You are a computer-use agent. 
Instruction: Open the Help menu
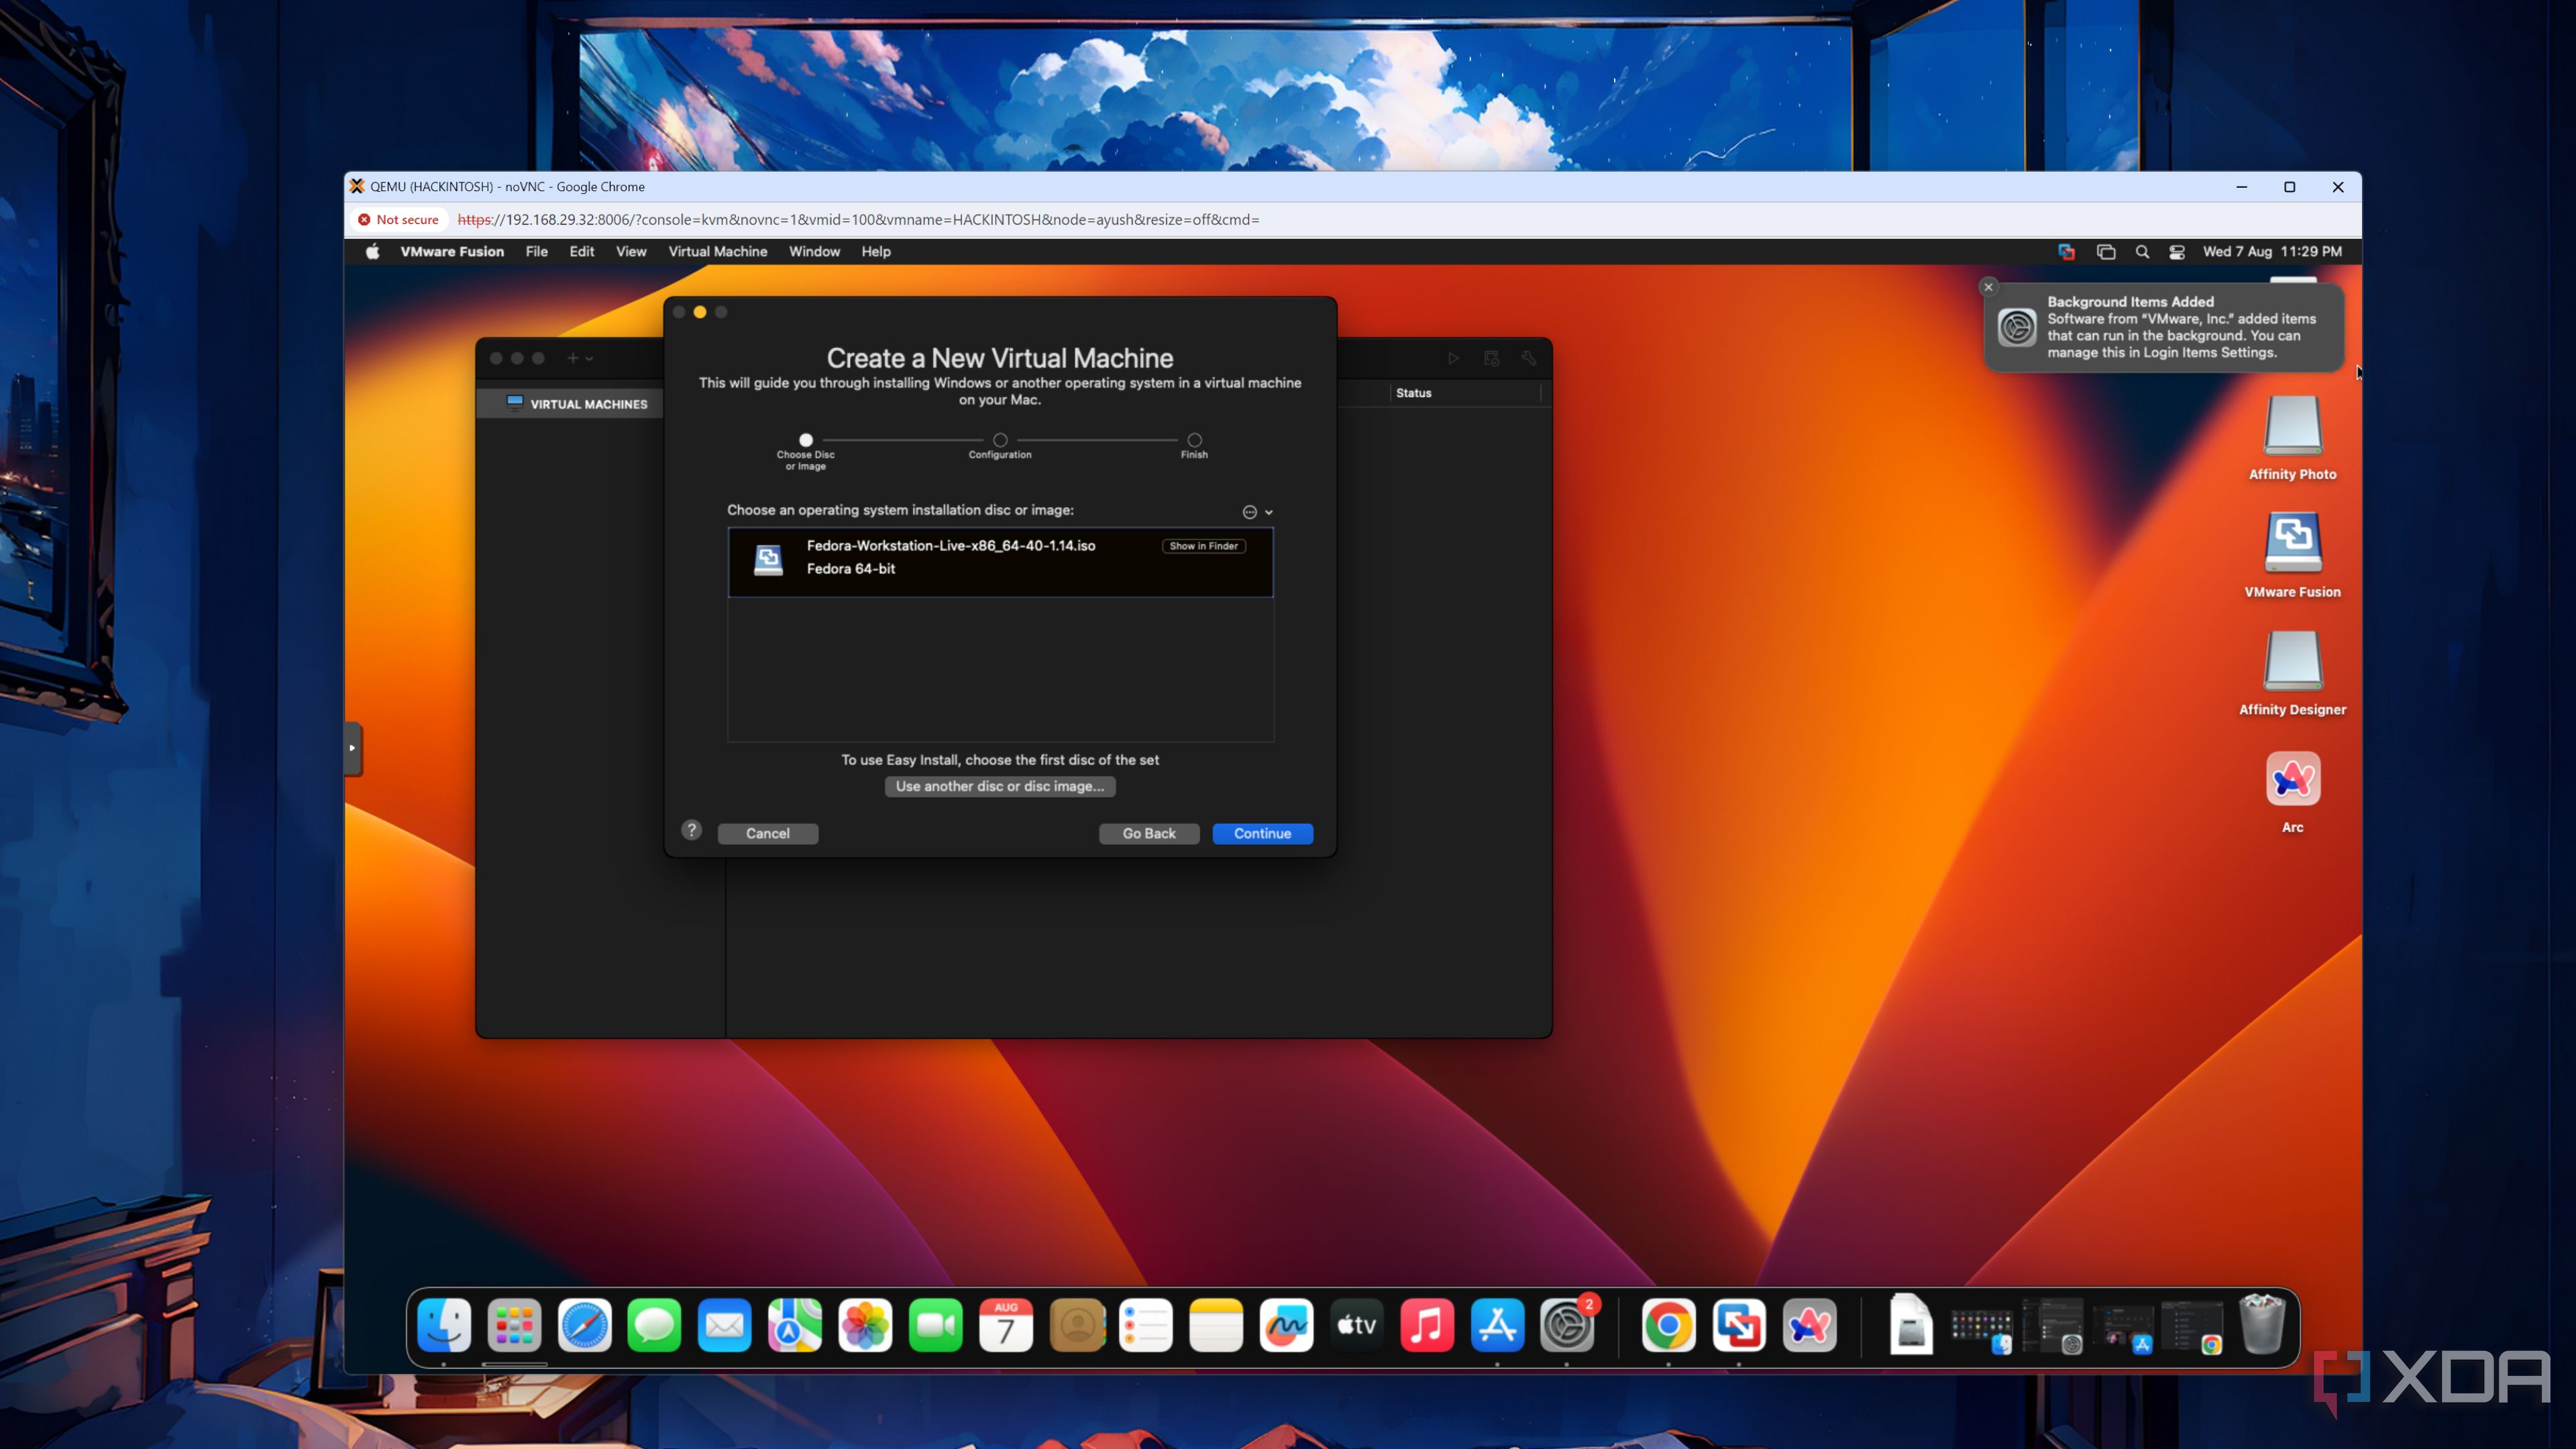point(876,252)
